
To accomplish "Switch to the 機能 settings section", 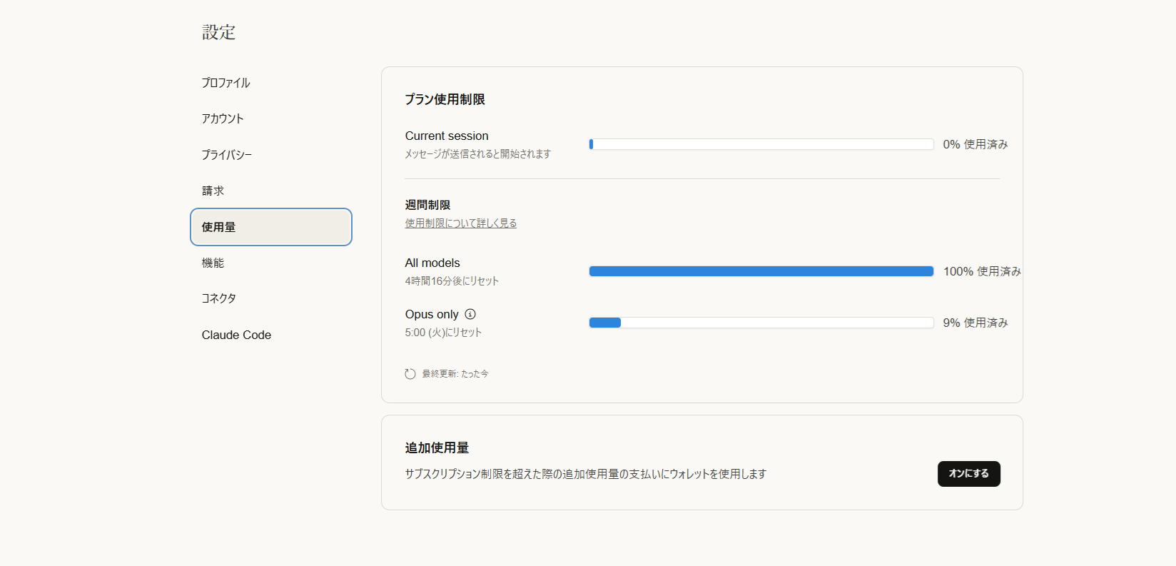I will [x=213, y=263].
